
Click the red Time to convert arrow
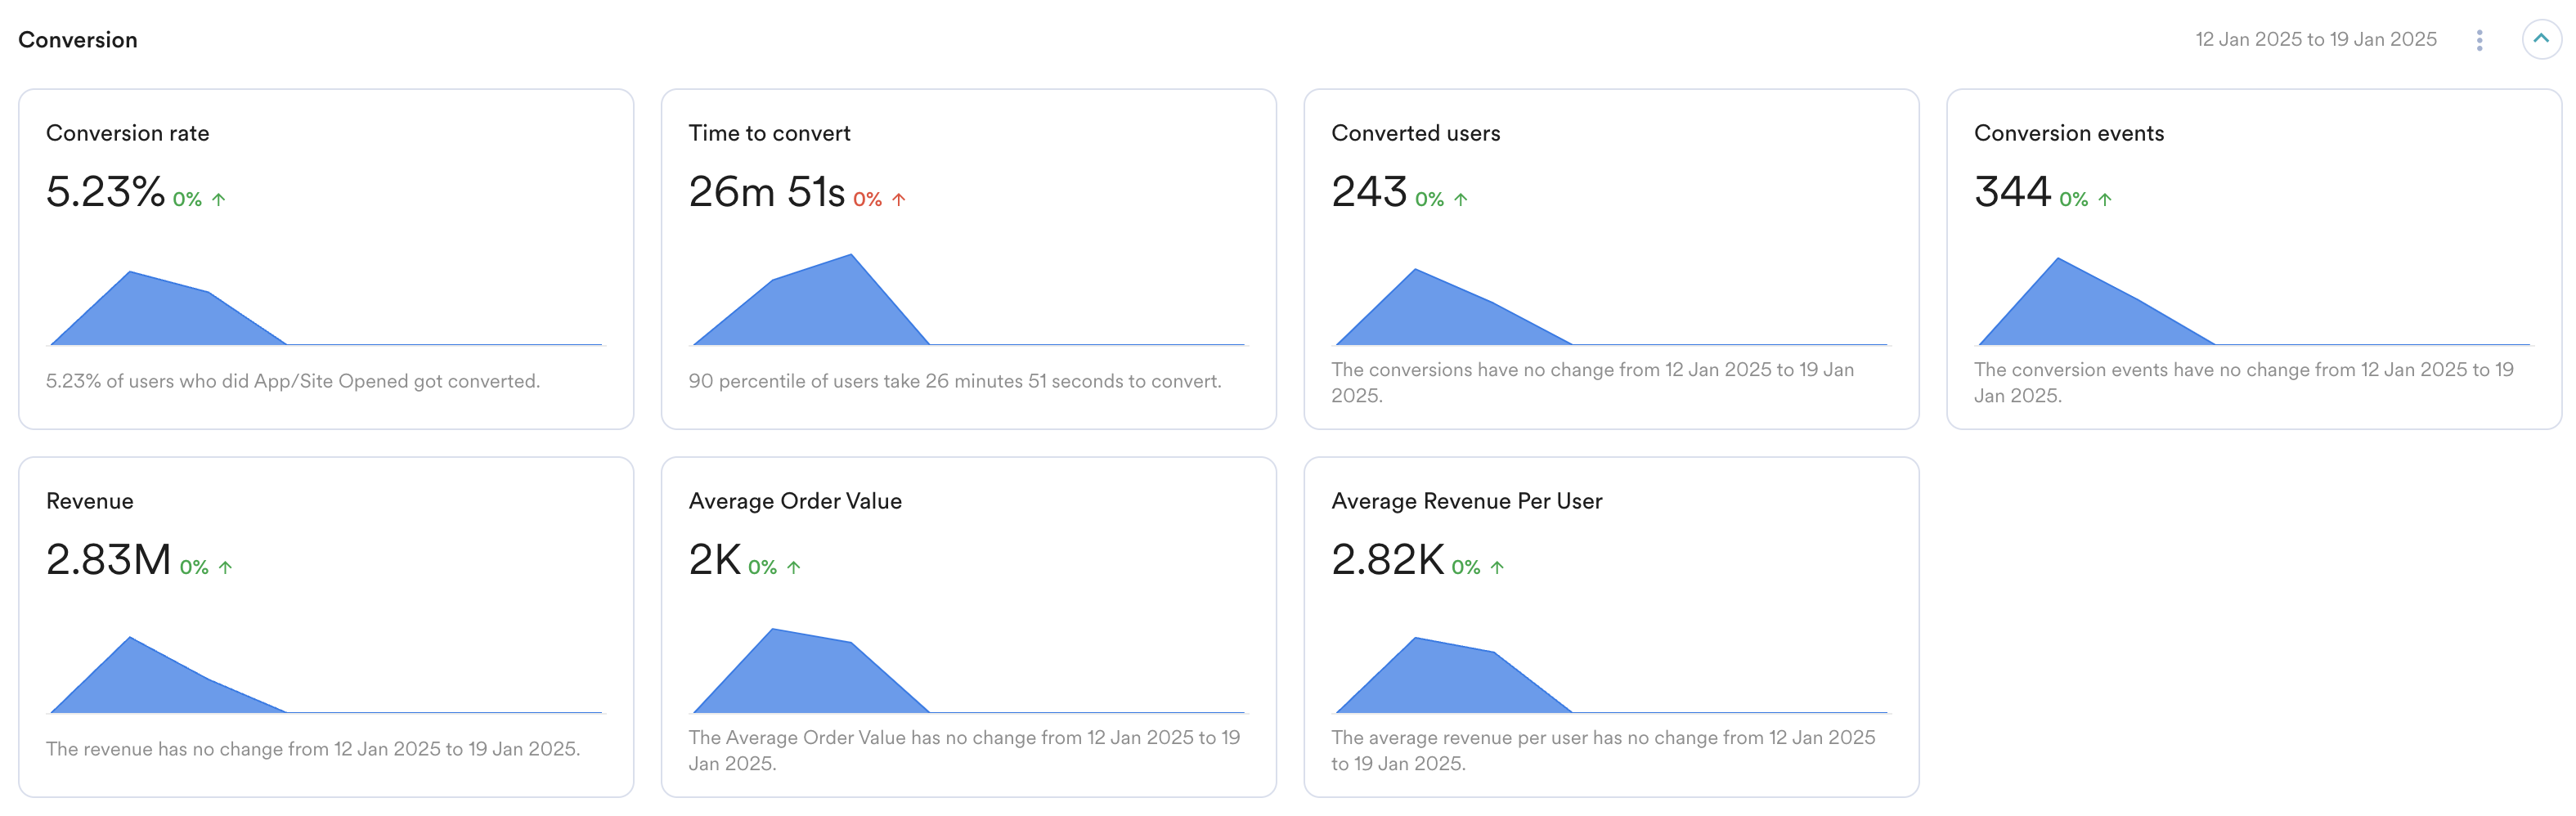coord(899,200)
